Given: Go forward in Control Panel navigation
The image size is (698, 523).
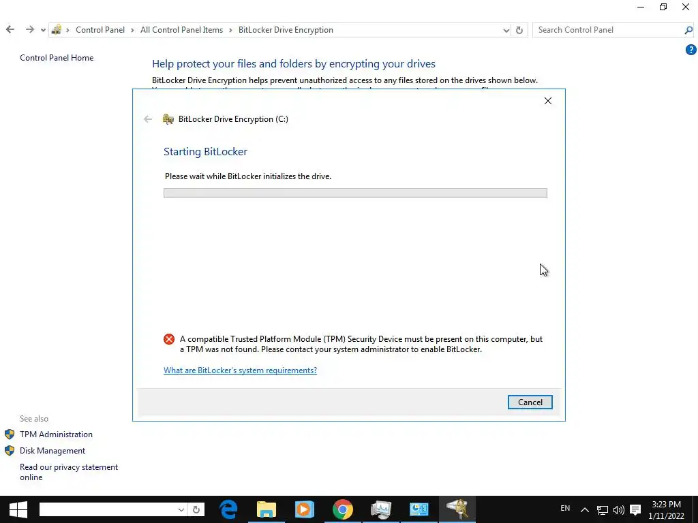Looking at the screenshot, I should pos(30,30).
